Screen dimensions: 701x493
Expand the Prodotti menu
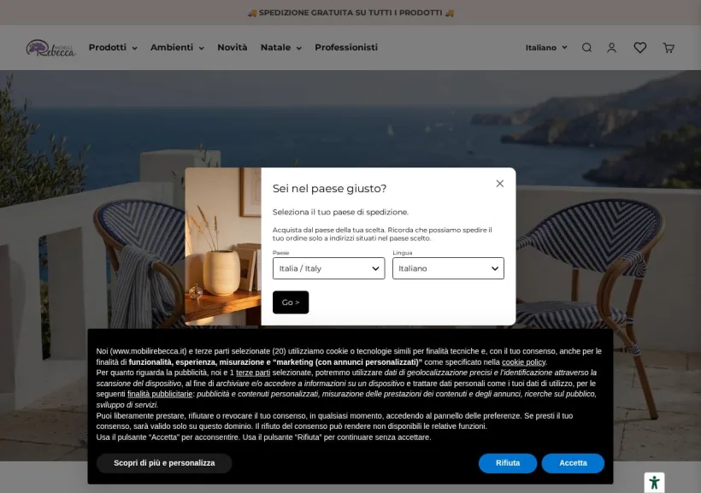[x=113, y=47]
